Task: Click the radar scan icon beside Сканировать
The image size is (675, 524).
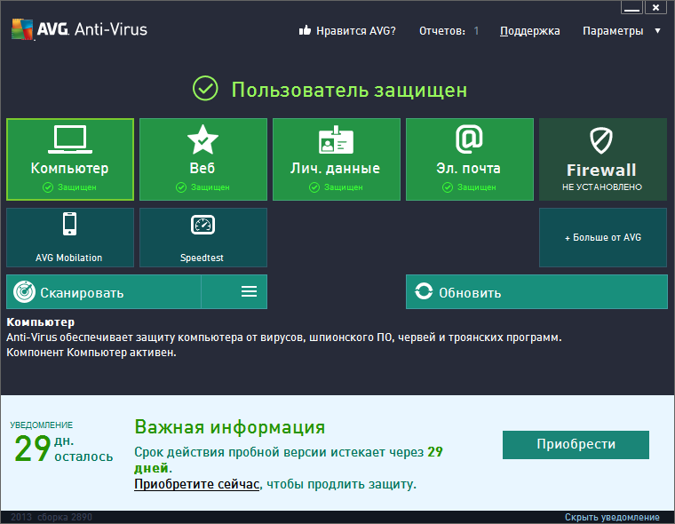Action: point(24,292)
